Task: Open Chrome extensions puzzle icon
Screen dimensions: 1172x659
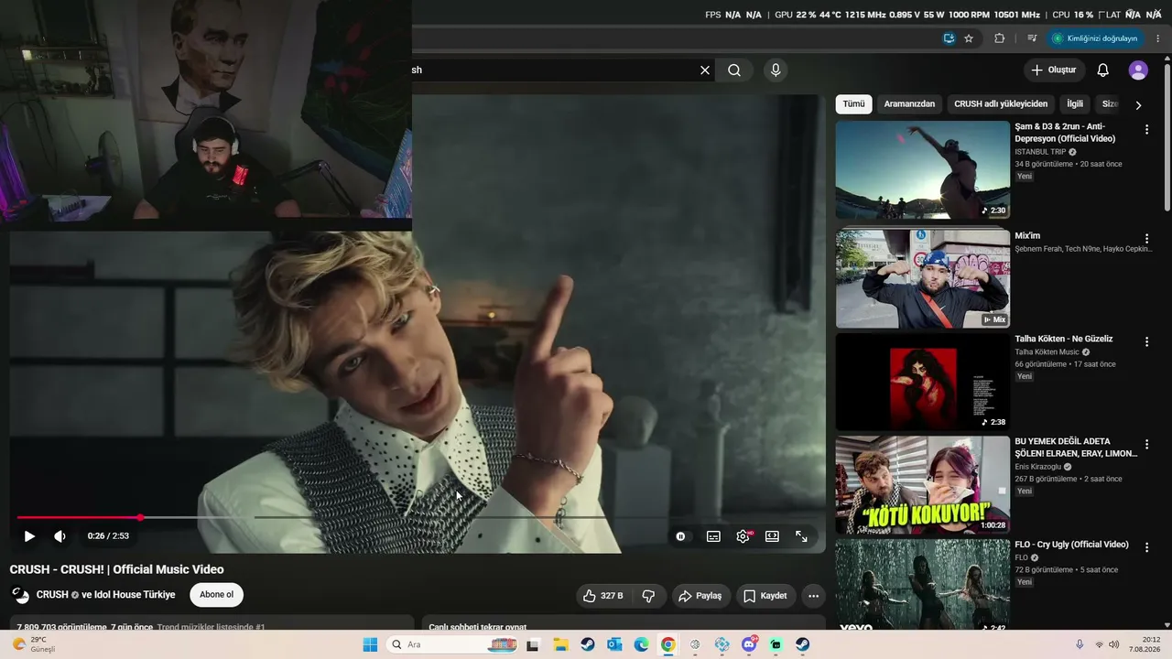Action: coord(999,38)
